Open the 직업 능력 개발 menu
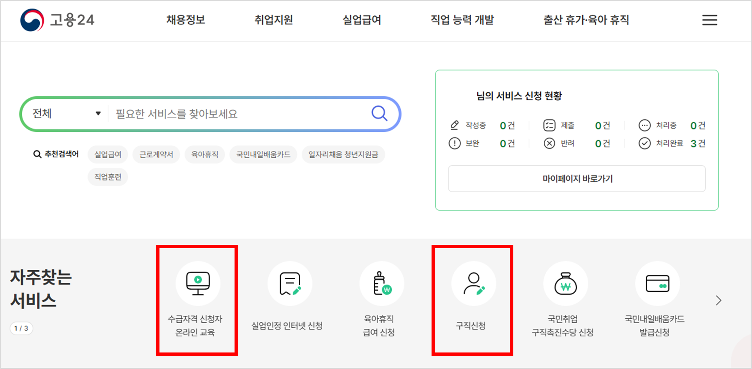The width and height of the screenshot is (752, 369). coord(462,20)
